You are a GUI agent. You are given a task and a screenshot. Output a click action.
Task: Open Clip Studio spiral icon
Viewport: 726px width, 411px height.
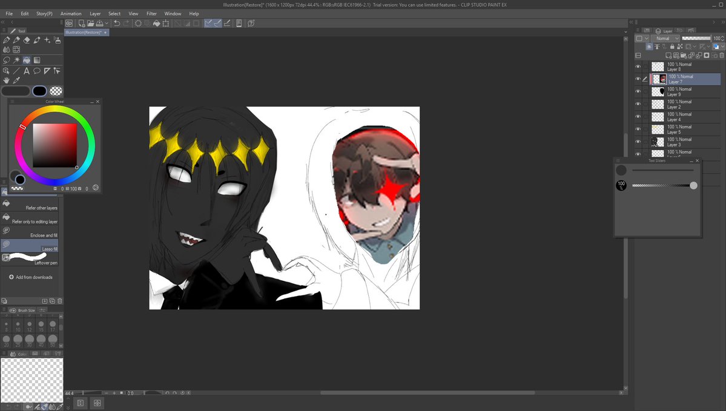[69, 23]
